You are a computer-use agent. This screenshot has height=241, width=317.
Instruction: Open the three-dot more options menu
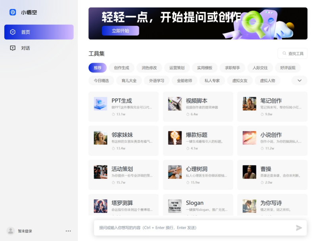coord(68,231)
